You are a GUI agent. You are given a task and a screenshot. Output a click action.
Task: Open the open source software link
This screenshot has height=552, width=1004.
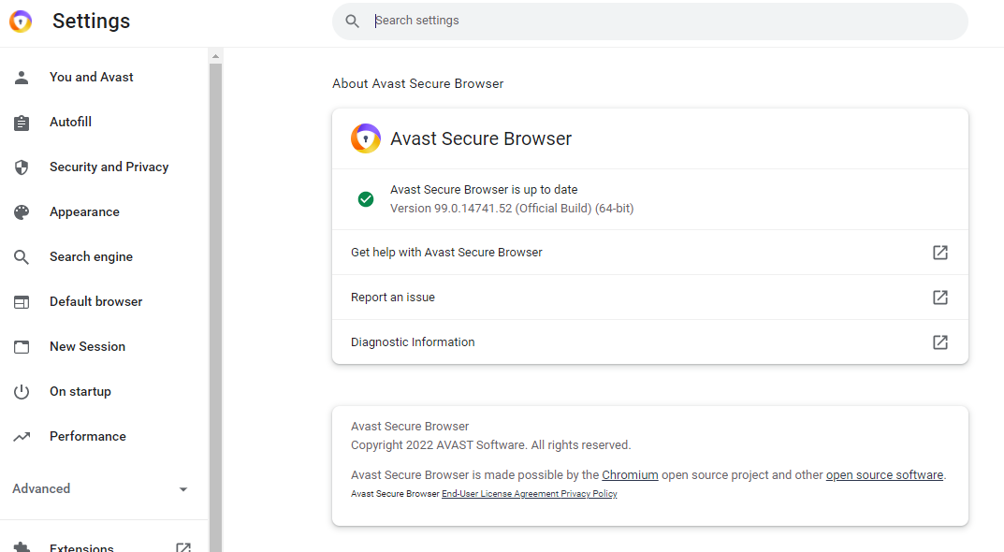884,475
